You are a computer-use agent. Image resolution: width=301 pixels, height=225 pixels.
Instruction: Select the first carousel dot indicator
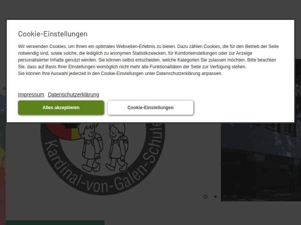205,196
